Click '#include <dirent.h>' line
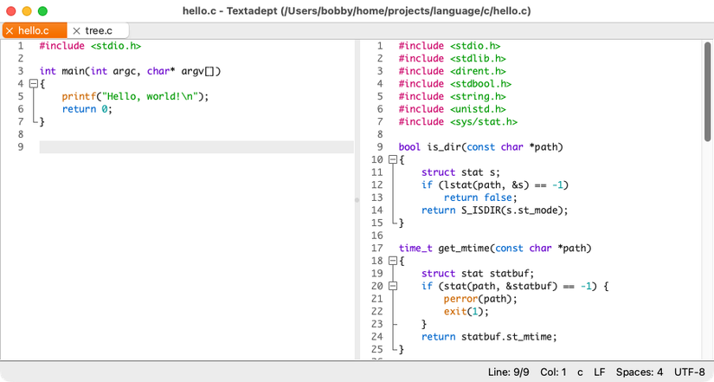The image size is (714, 382). [x=452, y=71]
